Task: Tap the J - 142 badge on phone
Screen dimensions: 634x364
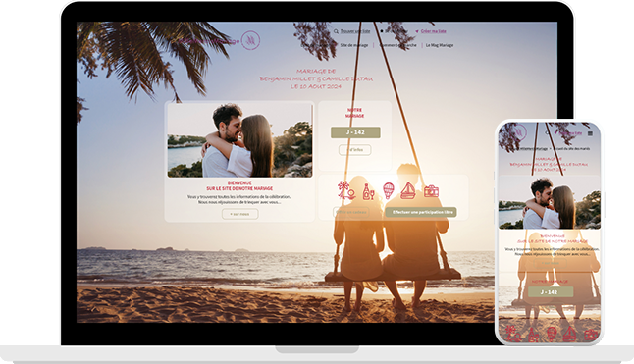Action: coord(550,291)
